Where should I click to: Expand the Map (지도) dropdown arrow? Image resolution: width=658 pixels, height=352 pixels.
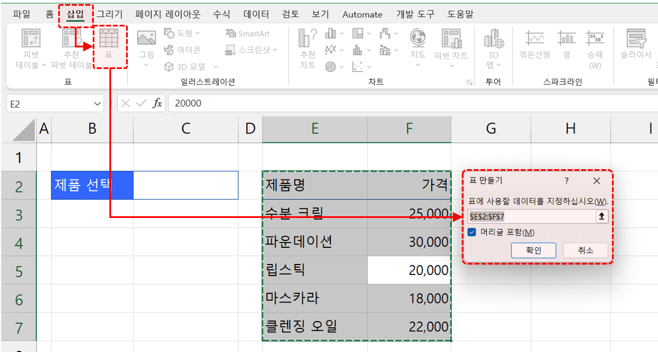pos(418,65)
